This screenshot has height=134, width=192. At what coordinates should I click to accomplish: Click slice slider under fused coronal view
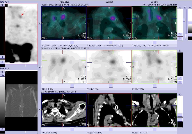click(x=154, y=42)
